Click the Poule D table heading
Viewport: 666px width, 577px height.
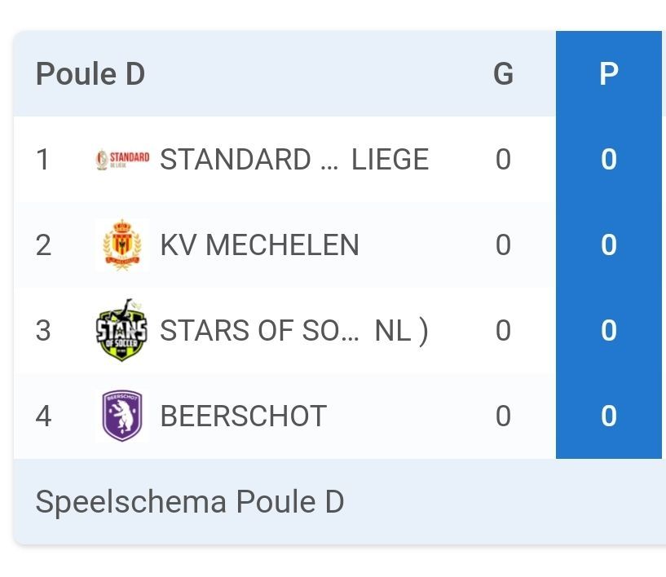[x=90, y=74]
